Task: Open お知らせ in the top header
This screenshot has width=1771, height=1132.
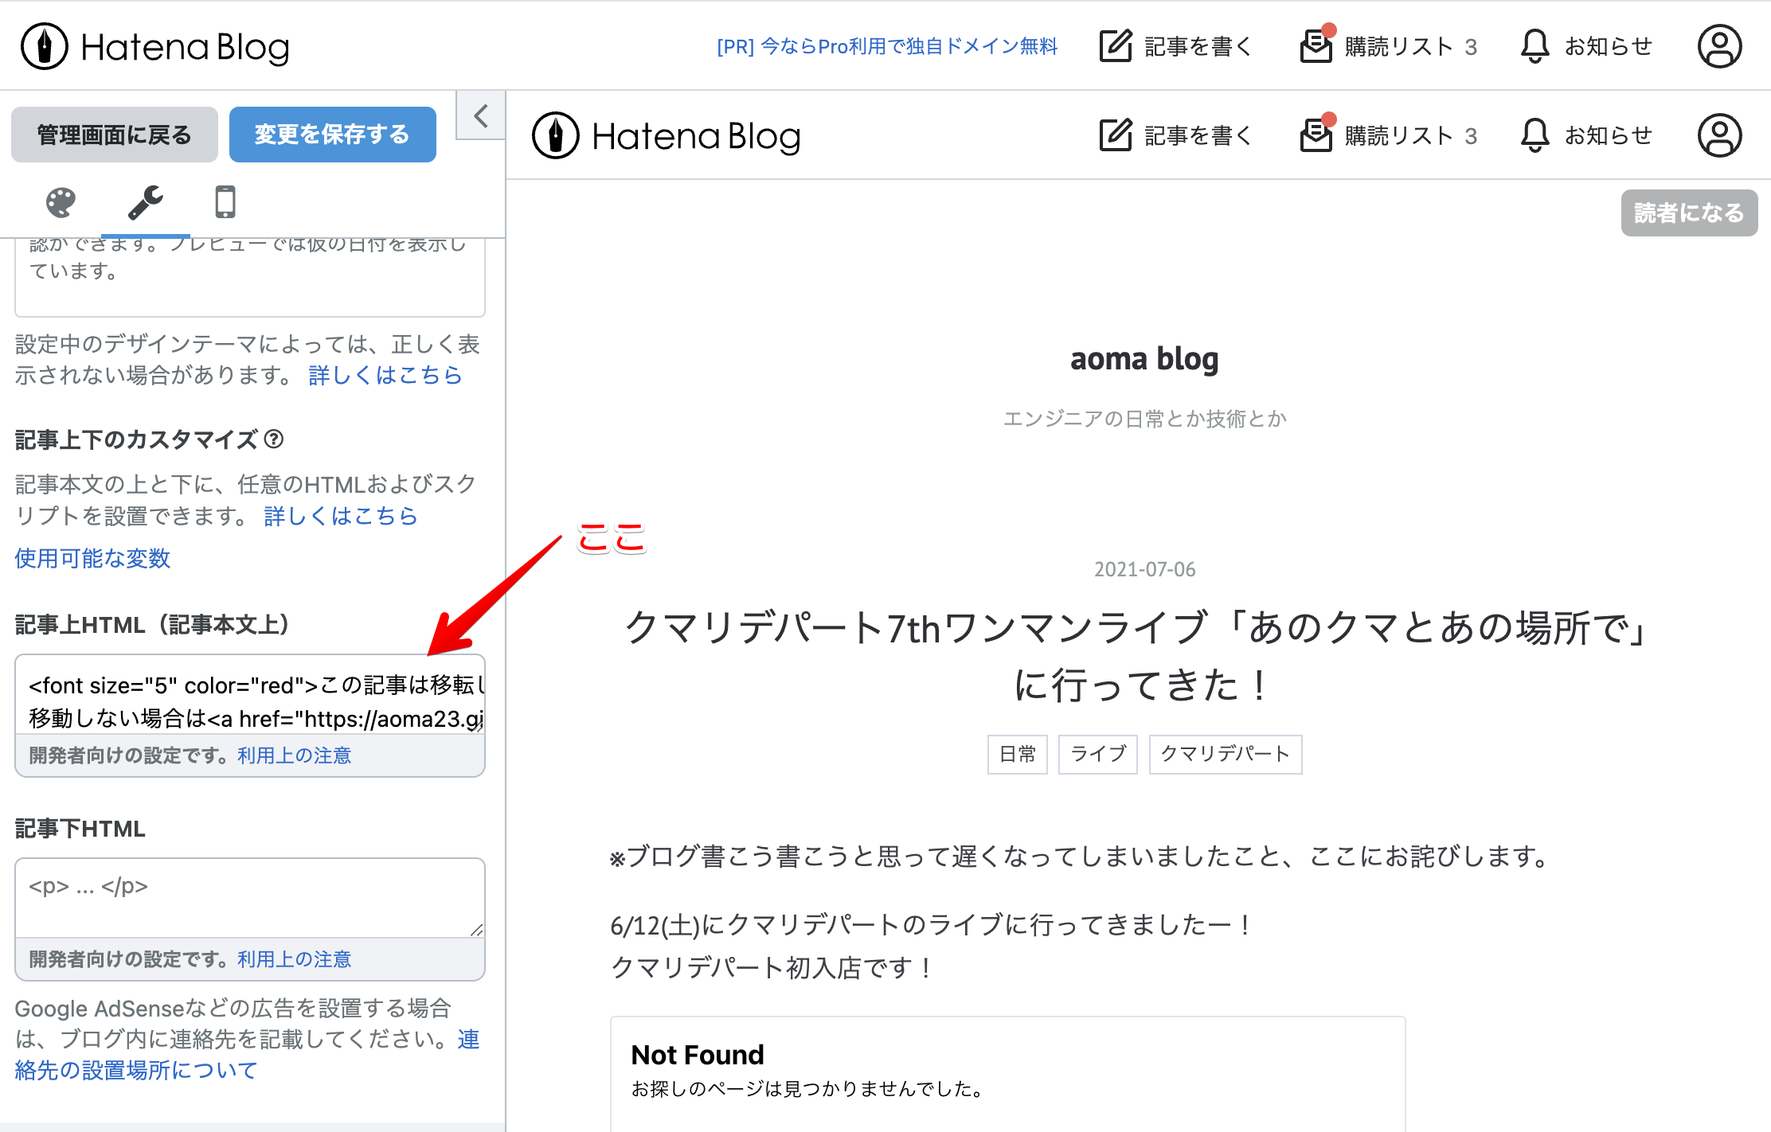Action: coord(1609,46)
